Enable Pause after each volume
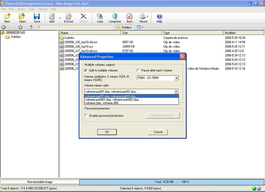 (x=138, y=70)
